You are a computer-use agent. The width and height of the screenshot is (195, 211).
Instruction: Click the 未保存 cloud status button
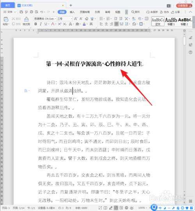coord(152,12)
